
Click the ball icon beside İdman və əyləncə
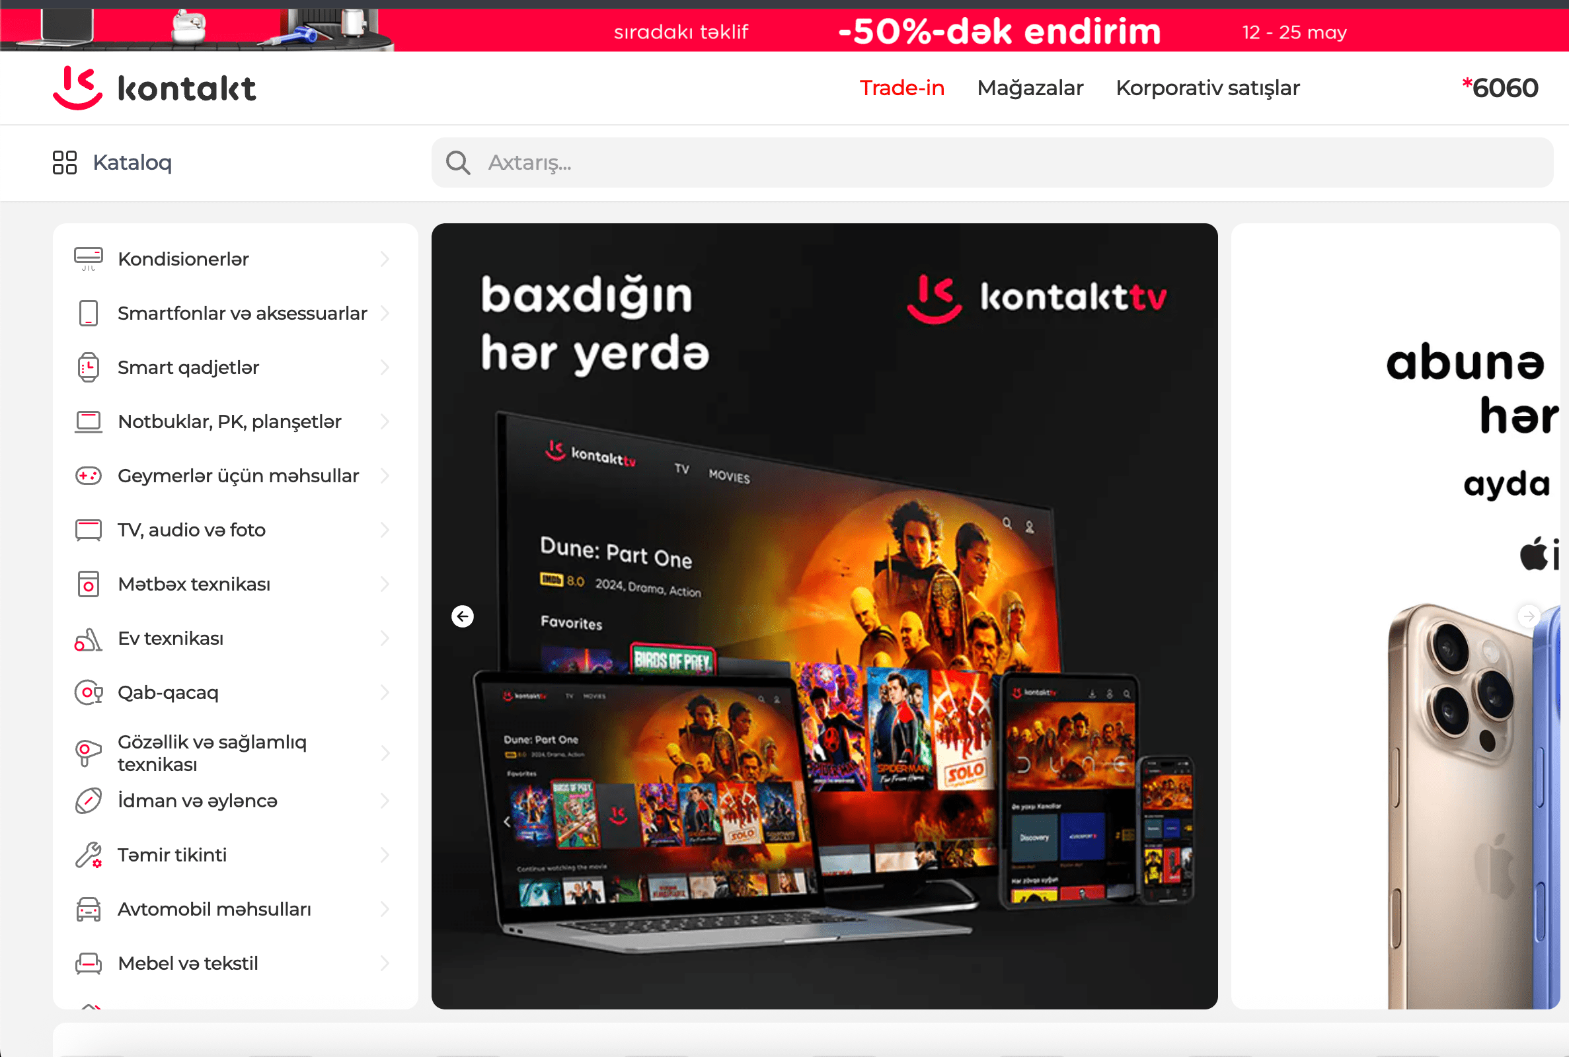pos(89,801)
